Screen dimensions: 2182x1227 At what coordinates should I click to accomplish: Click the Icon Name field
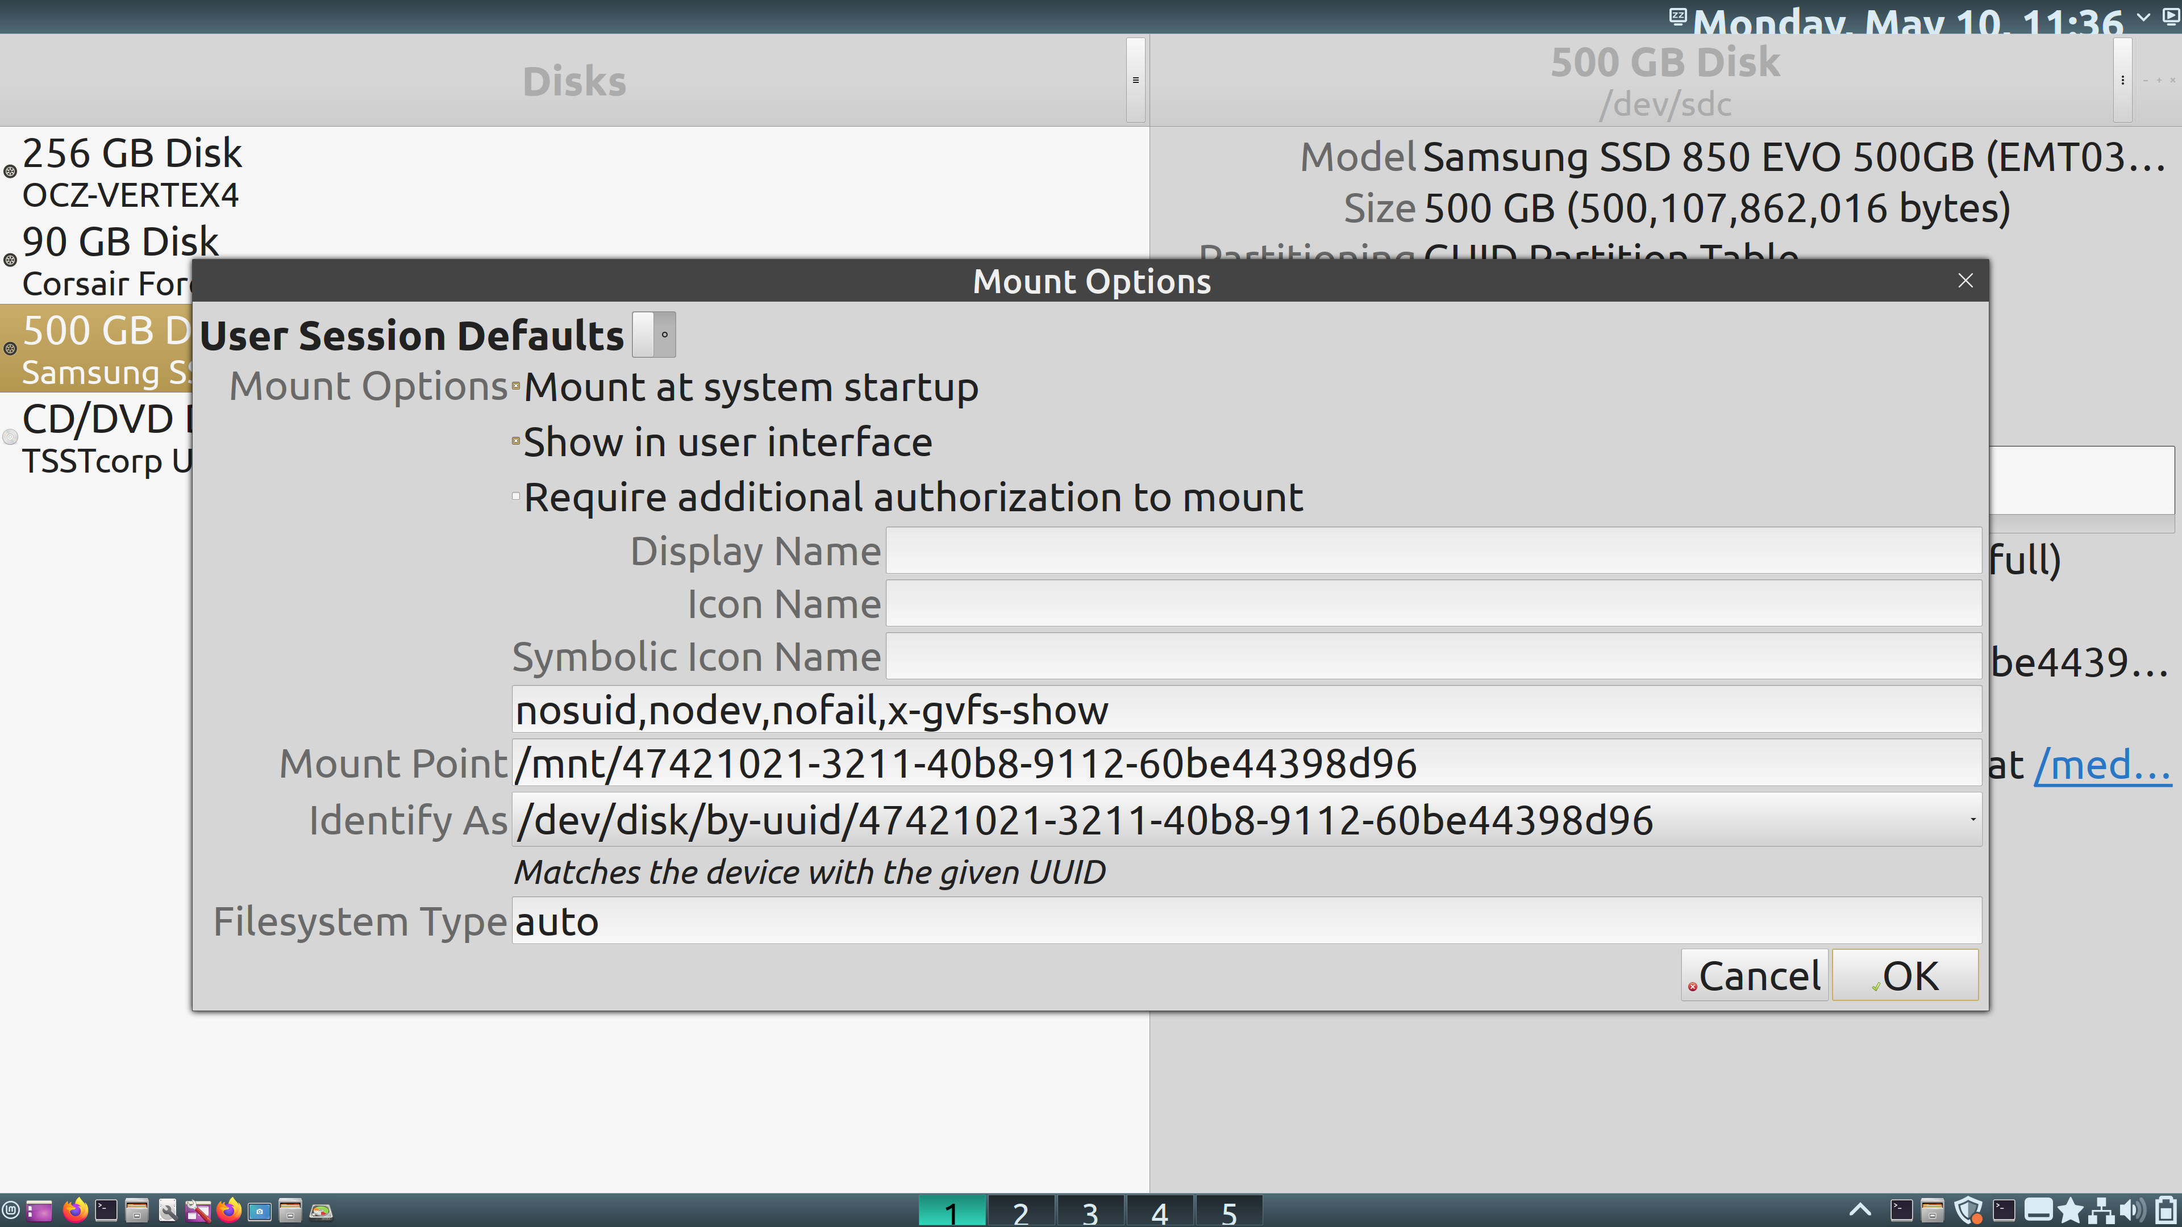1433,604
